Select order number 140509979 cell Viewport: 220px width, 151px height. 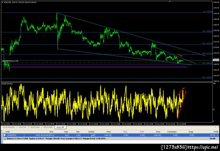[11, 135]
